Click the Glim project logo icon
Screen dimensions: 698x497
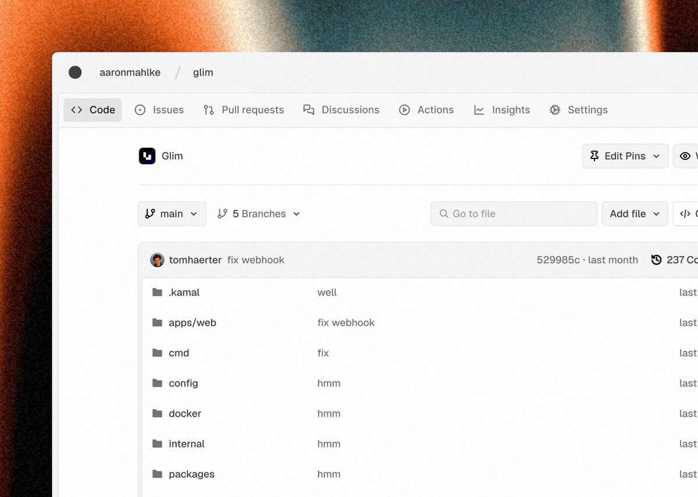[x=147, y=156]
